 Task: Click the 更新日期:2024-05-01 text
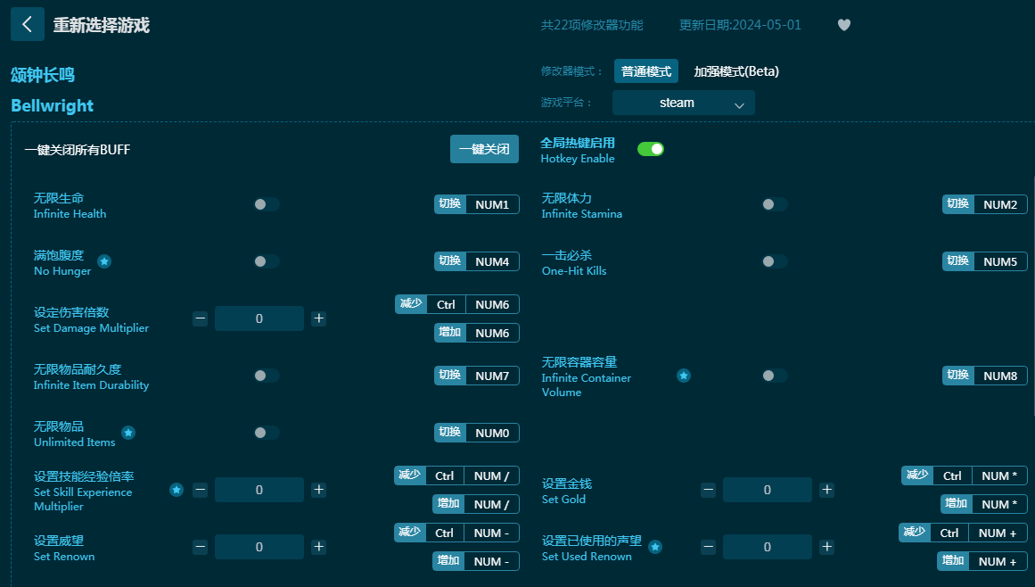(740, 25)
